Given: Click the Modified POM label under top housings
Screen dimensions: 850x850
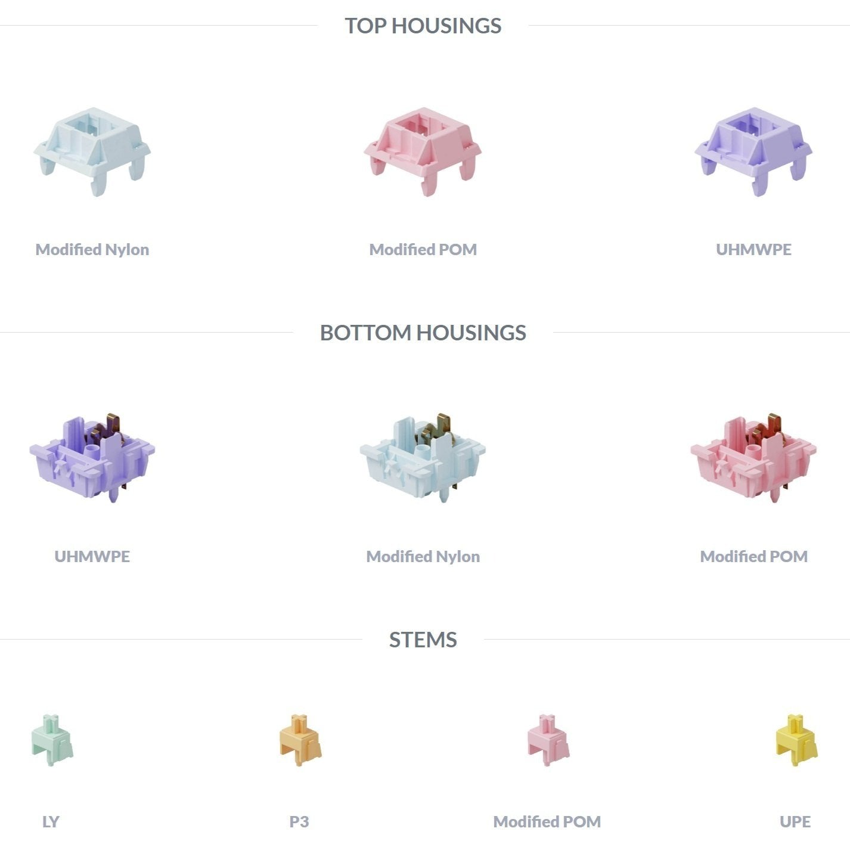Looking at the screenshot, I should [x=423, y=249].
